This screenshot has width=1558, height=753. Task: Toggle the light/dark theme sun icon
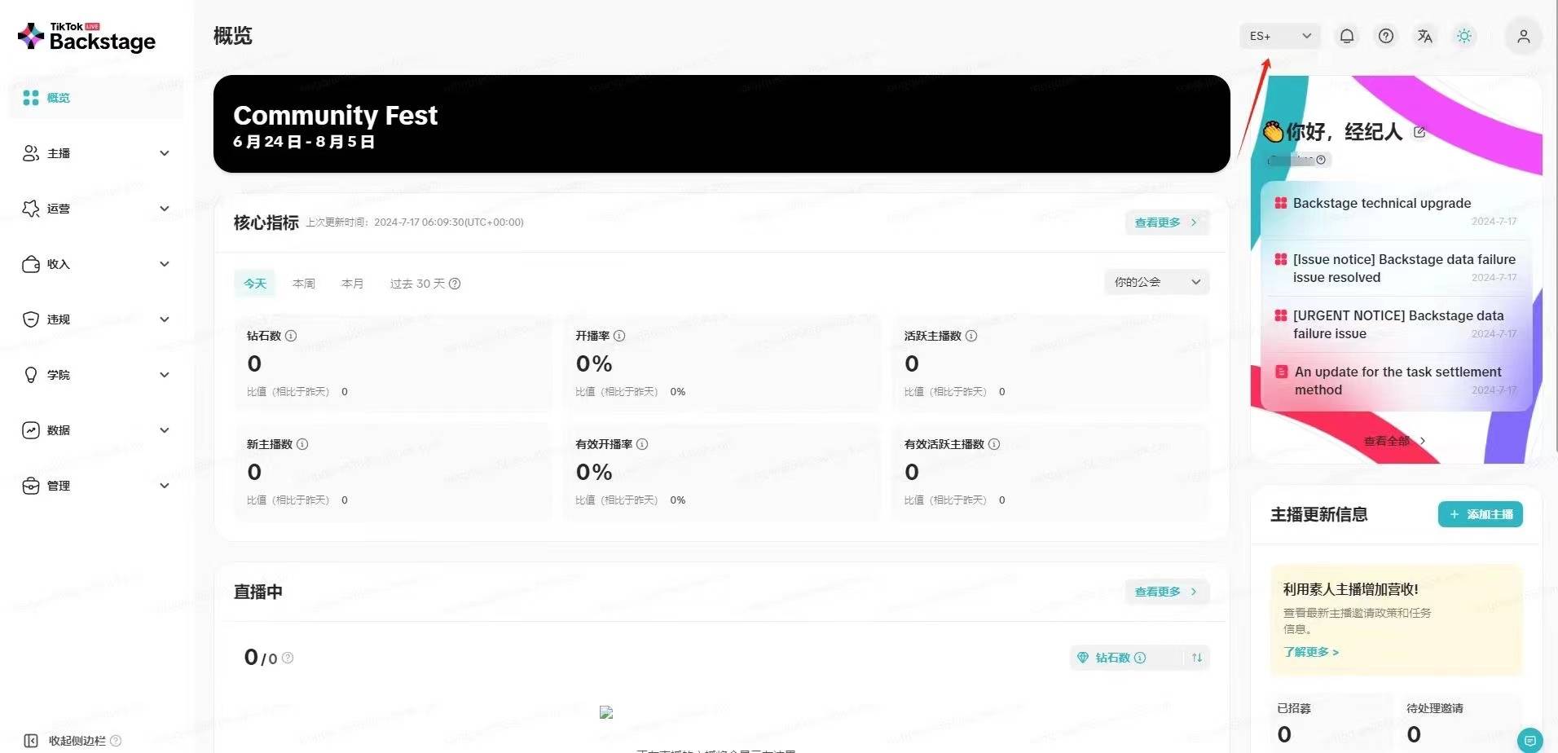(1464, 36)
